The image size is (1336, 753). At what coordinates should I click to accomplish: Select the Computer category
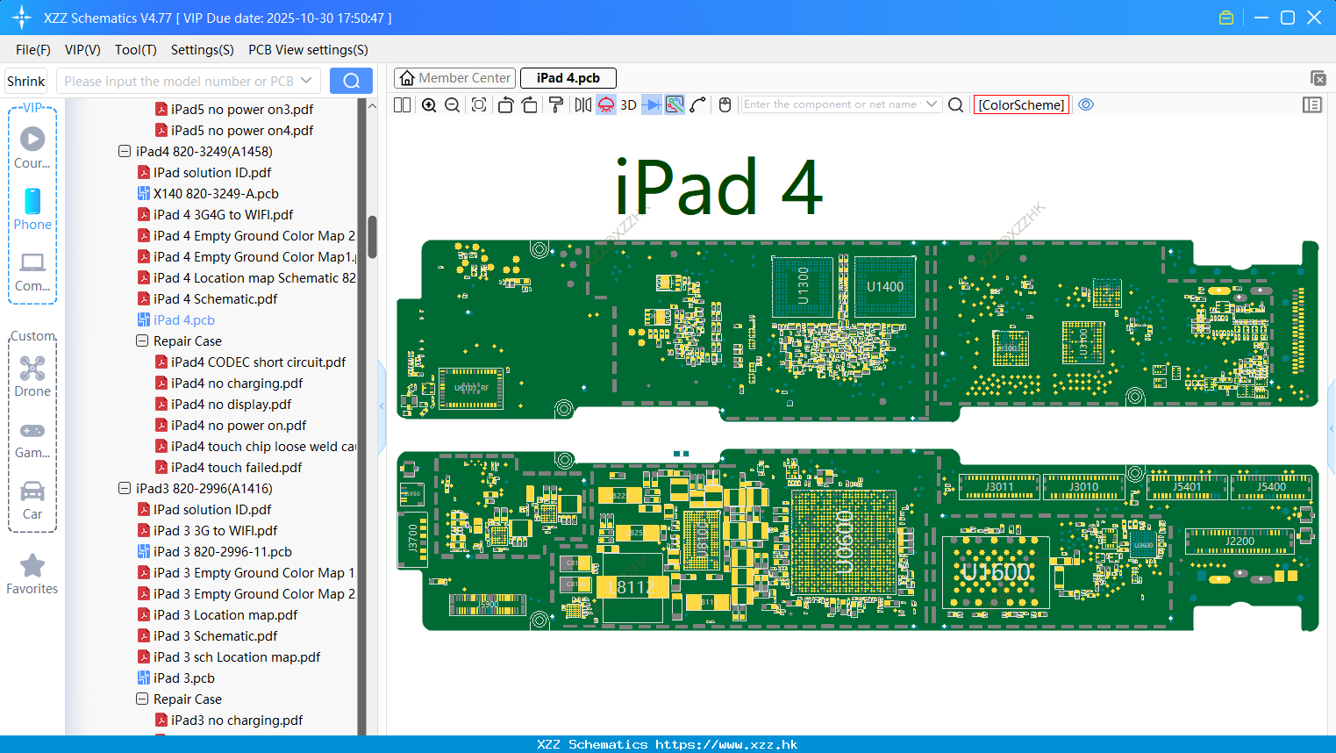[x=32, y=271]
